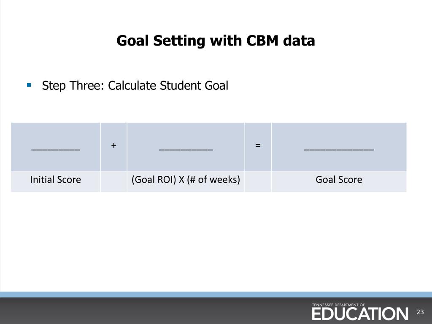Click the dark gray footer bar

point(216,311)
